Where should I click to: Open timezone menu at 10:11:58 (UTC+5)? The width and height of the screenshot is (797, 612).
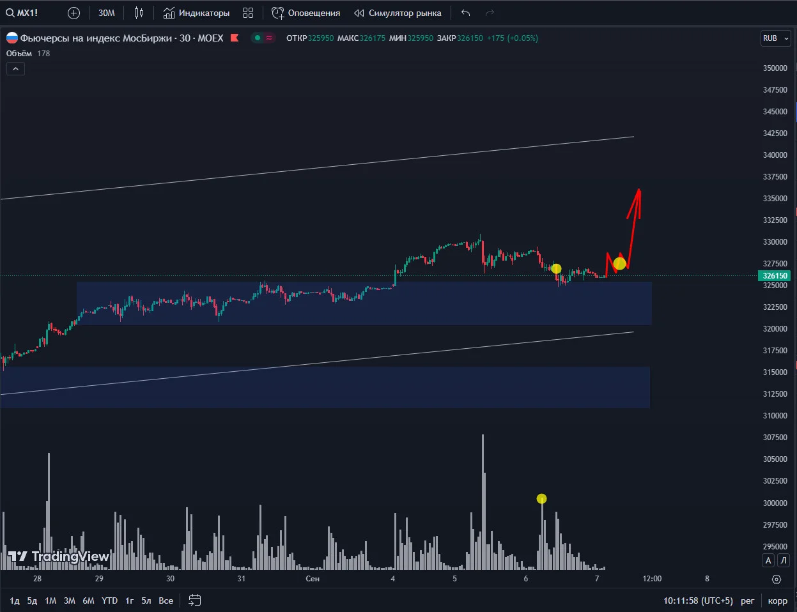(698, 601)
